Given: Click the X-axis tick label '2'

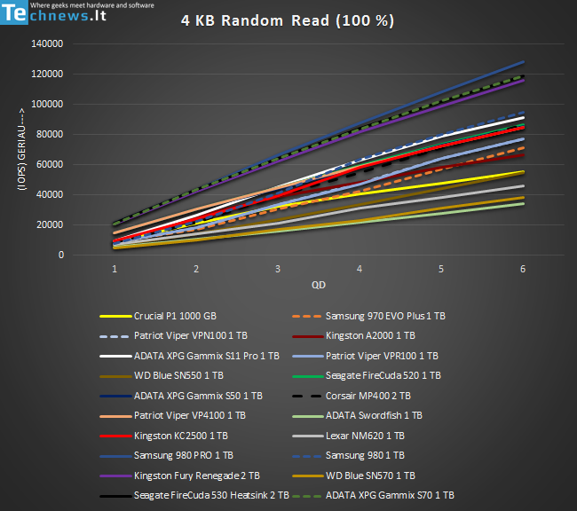Looking at the screenshot, I should [196, 270].
